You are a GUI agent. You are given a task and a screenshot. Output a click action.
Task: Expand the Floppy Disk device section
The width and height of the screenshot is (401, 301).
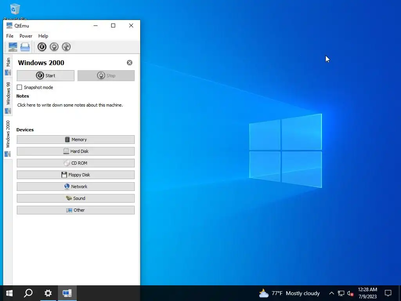pyautogui.click(x=76, y=175)
